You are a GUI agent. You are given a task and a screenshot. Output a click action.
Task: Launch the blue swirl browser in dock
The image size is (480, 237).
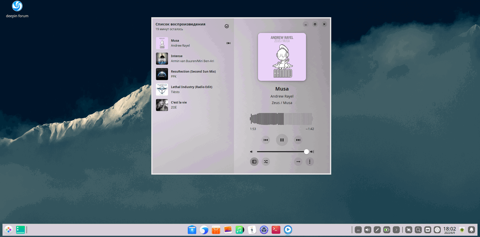point(204,230)
